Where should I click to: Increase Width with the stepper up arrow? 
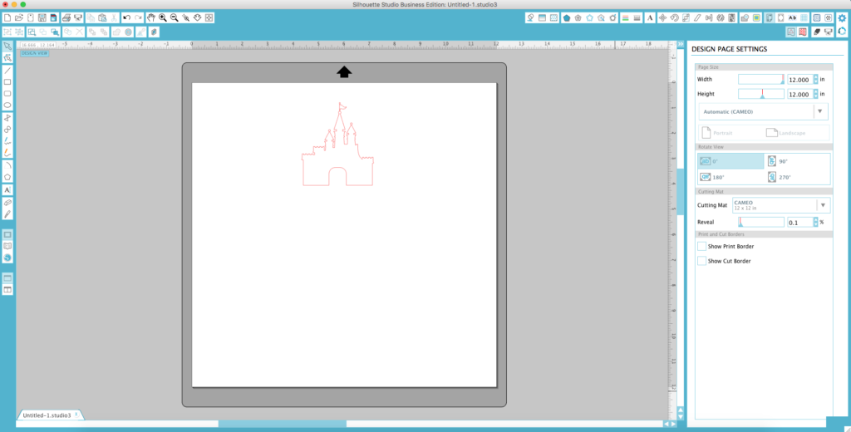(x=815, y=77)
